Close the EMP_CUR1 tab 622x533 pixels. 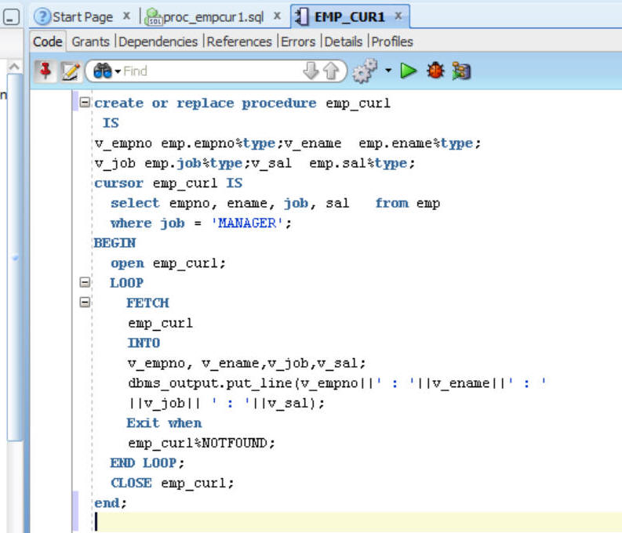coord(398,16)
